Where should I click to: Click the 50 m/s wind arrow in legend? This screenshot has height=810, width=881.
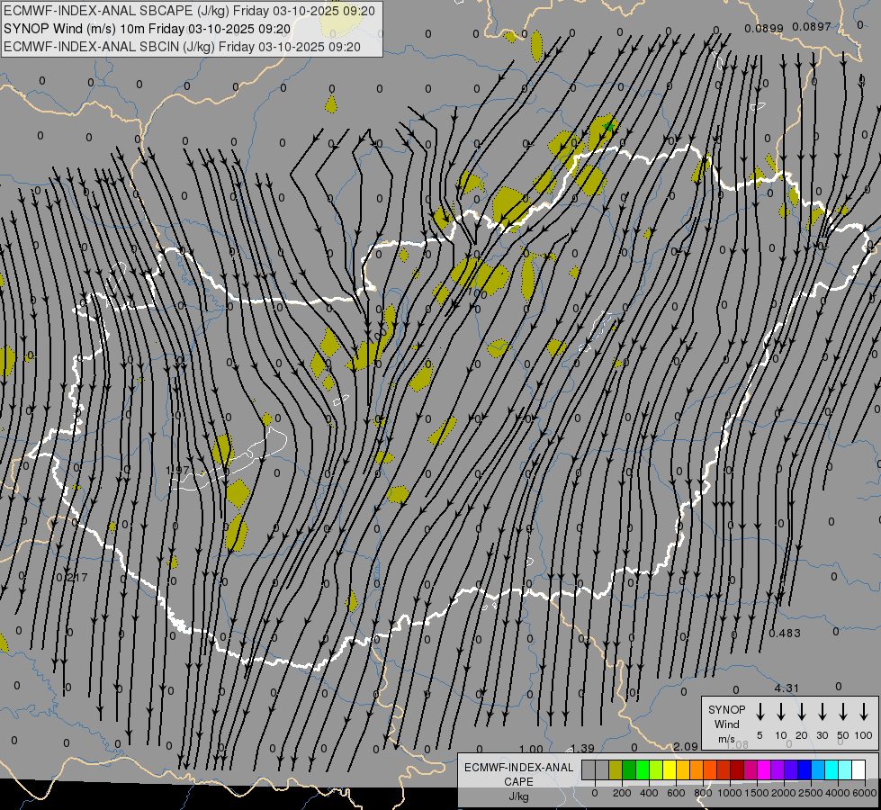coord(843,712)
